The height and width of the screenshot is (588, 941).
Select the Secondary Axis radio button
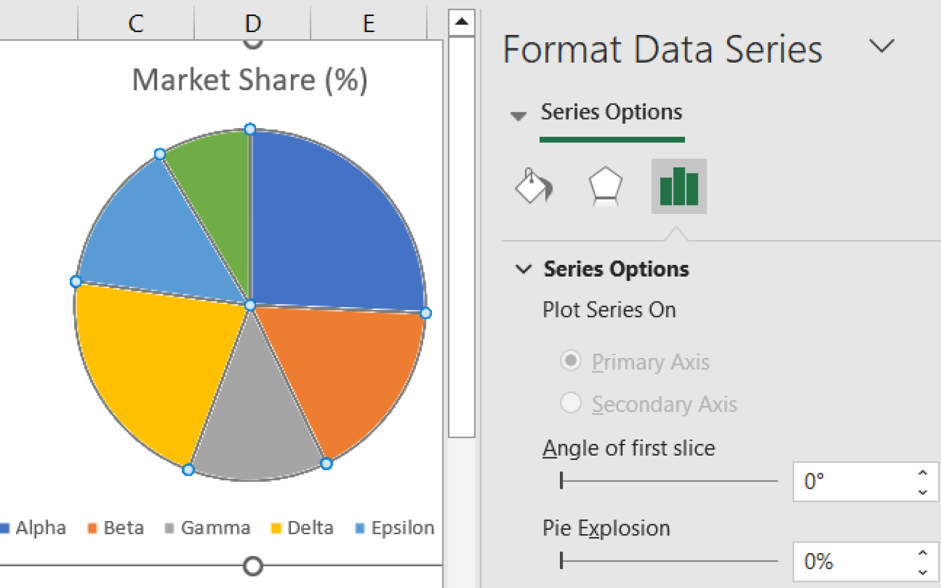click(570, 403)
